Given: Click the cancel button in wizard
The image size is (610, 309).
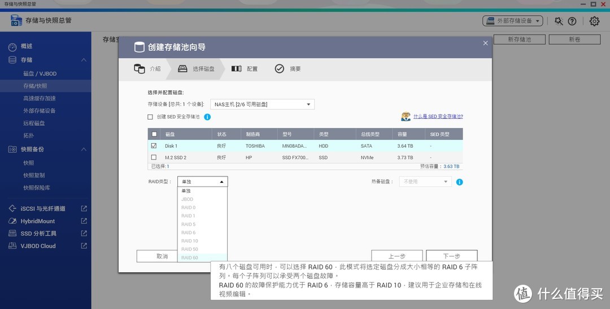Looking at the screenshot, I should point(157,256).
